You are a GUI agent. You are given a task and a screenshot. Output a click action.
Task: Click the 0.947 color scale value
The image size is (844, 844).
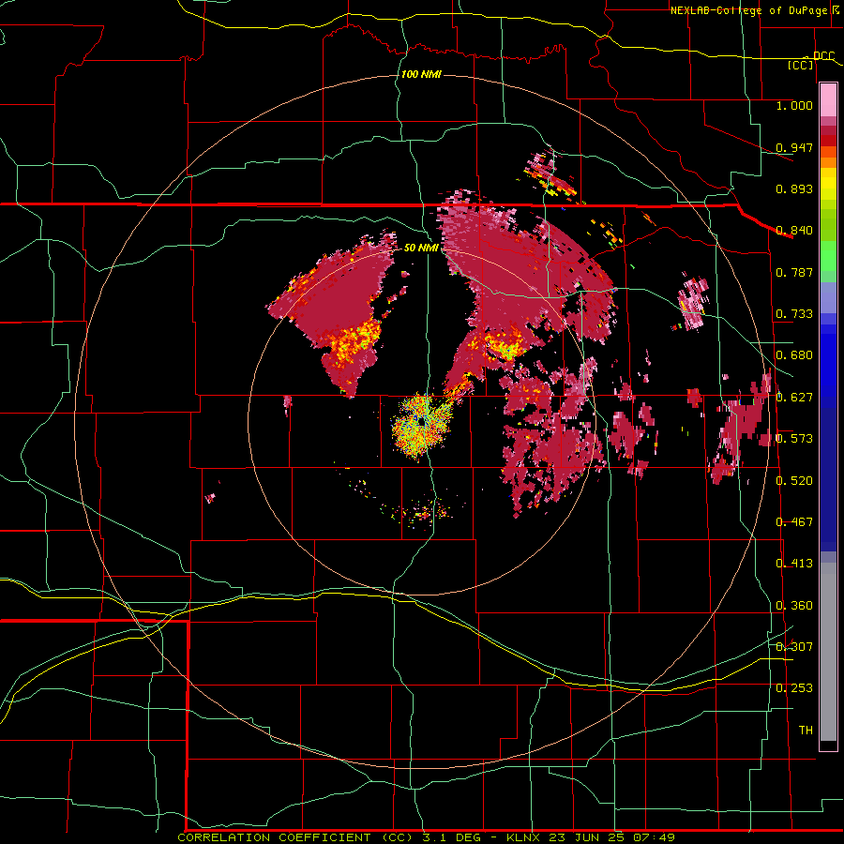[794, 147]
